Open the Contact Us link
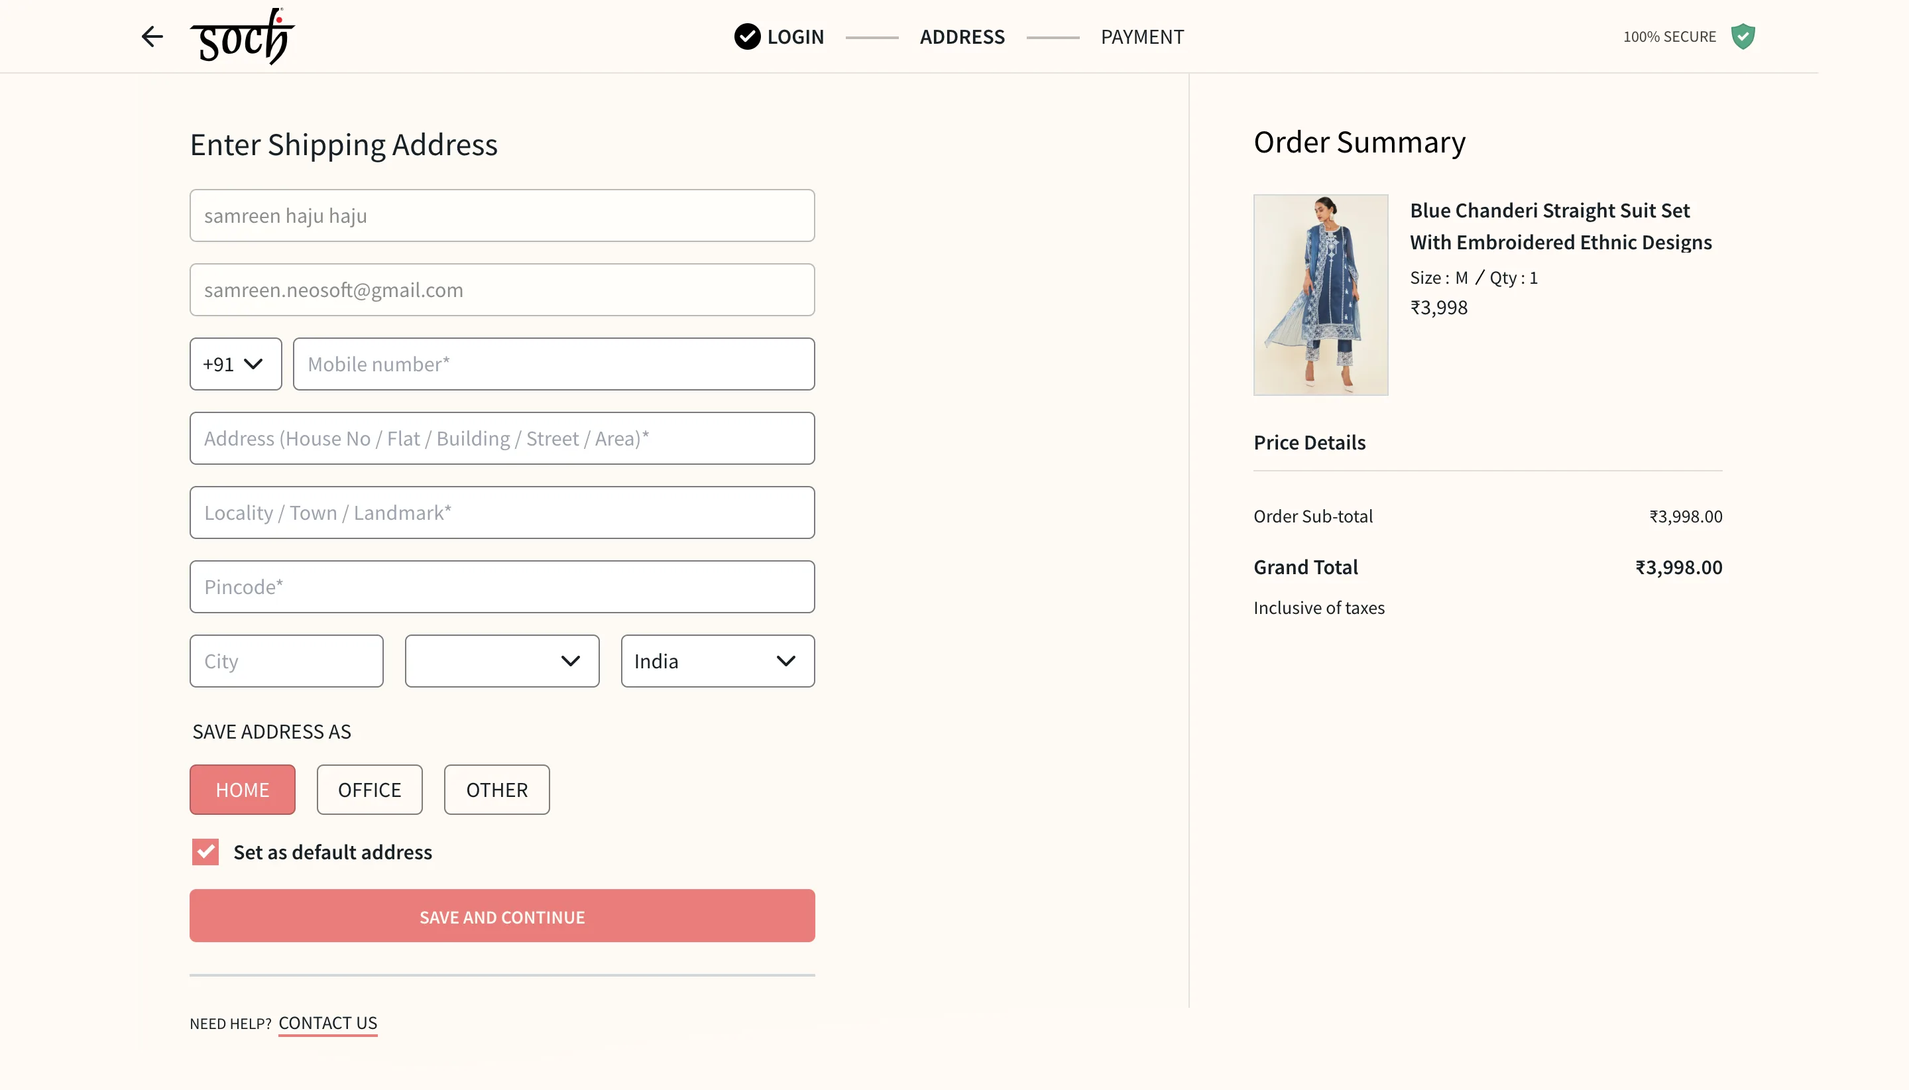This screenshot has width=1909, height=1090. [327, 1024]
